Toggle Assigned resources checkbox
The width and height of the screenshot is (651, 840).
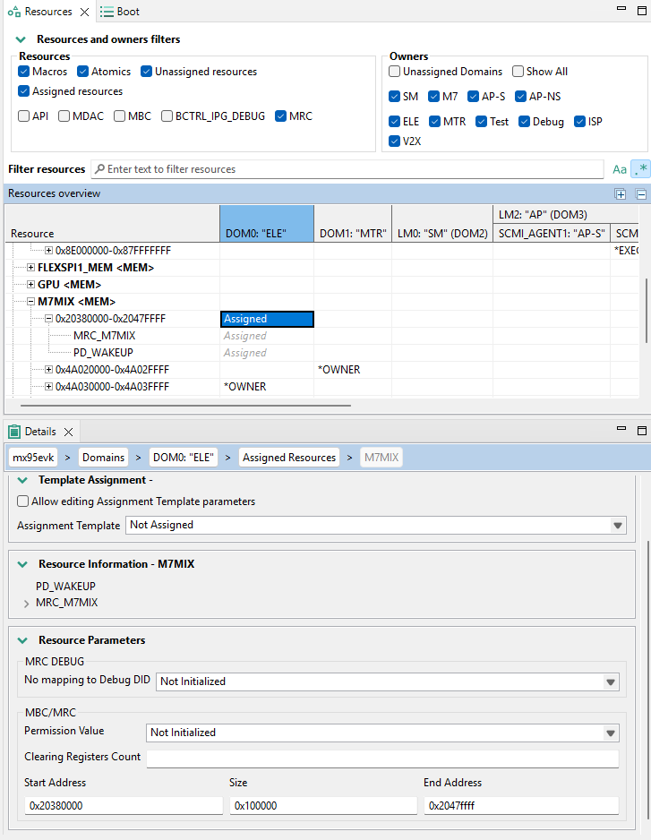[23, 91]
